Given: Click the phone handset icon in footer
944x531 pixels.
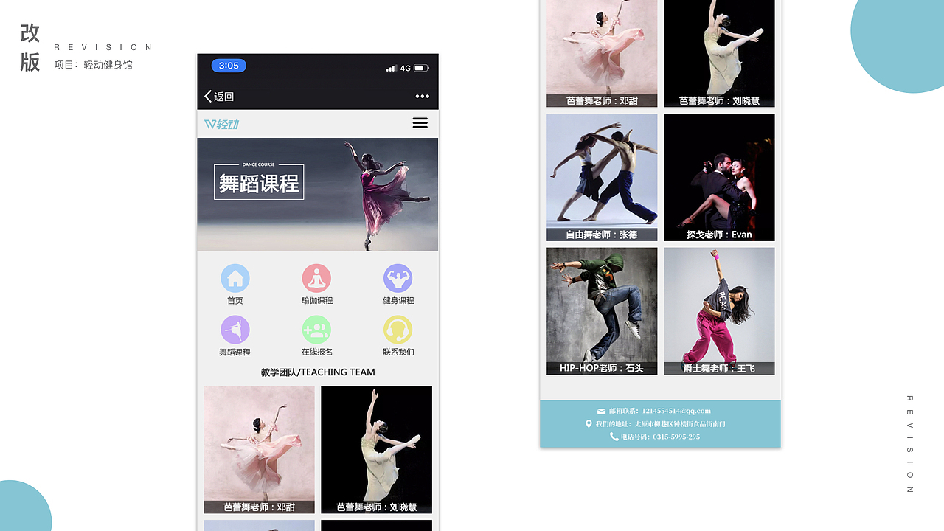Looking at the screenshot, I should (x=614, y=437).
